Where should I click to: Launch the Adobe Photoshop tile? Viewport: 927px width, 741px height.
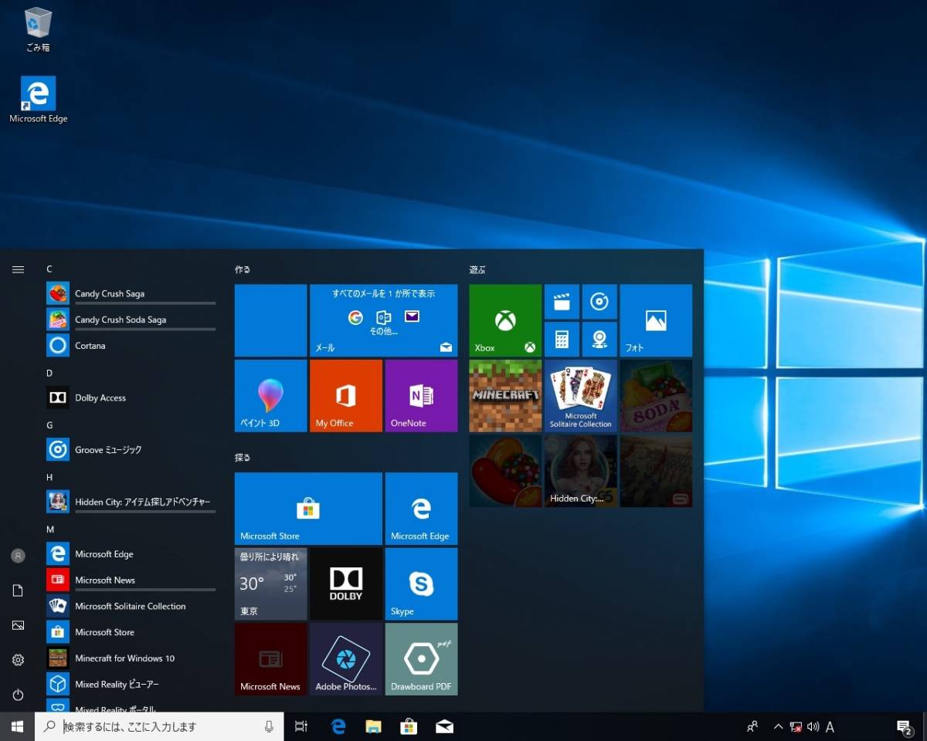(x=345, y=659)
